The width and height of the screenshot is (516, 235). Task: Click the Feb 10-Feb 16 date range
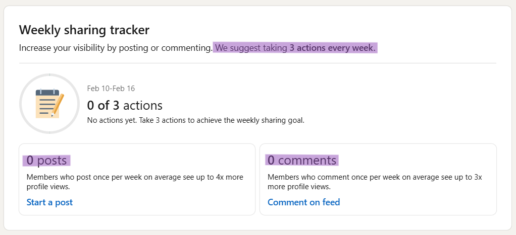(x=111, y=89)
